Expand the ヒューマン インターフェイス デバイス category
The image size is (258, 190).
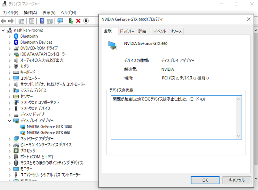(x=9, y=145)
